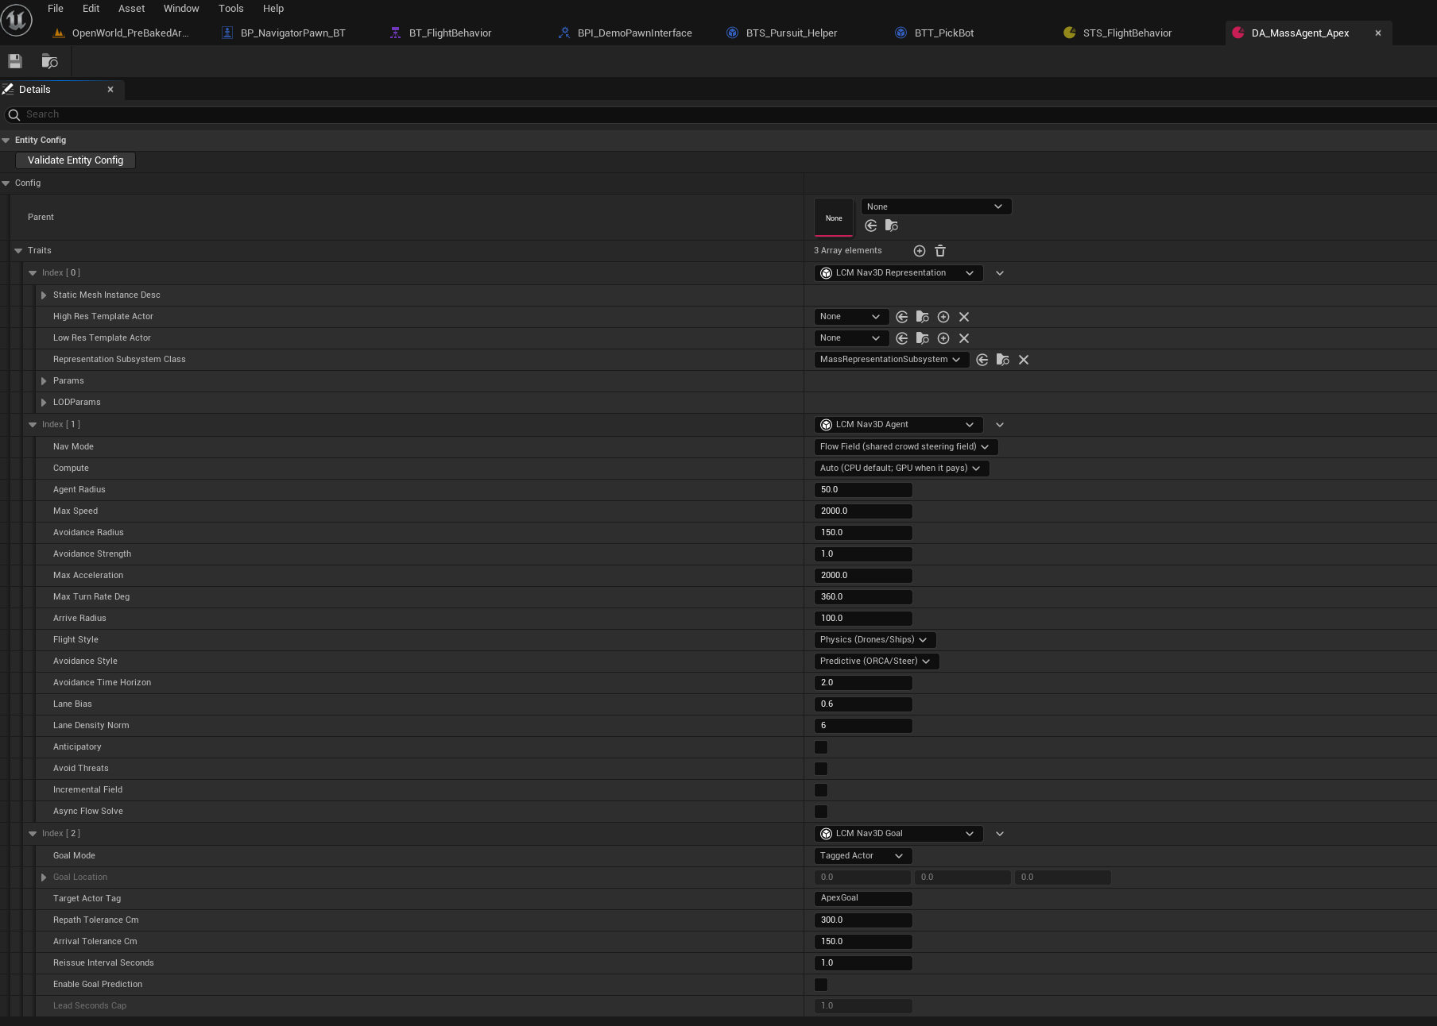The width and height of the screenshot is (1437, 1026).
Task: Edit Lane Bias value field
Action: tap(863, 704)
